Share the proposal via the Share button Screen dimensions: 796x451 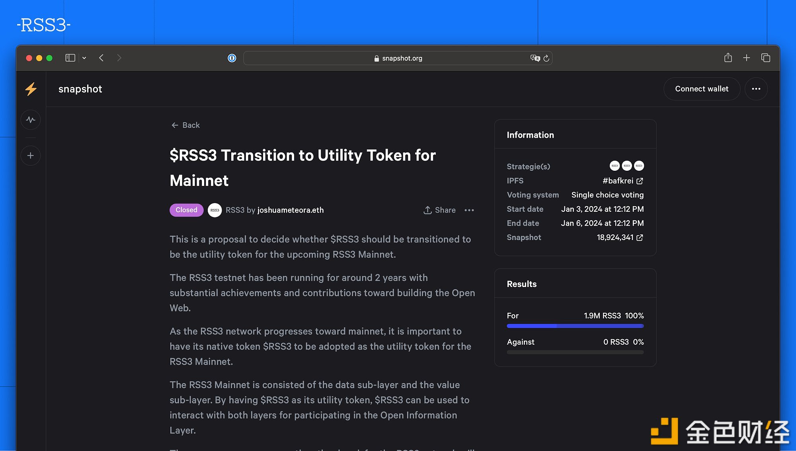(x=439, y=210)
